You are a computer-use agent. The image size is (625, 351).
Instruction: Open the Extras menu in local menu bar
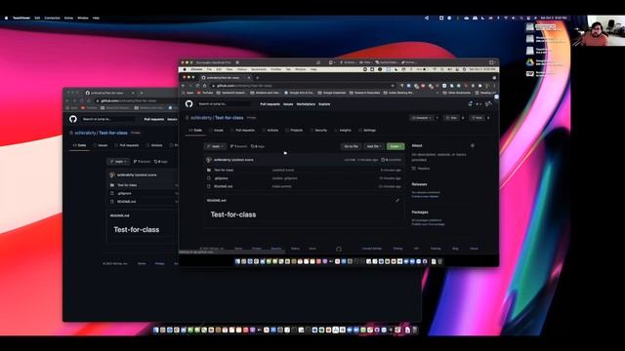68,18
